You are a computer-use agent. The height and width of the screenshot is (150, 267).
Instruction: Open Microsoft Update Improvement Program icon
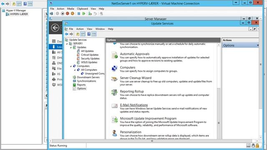tap(114, 120)
